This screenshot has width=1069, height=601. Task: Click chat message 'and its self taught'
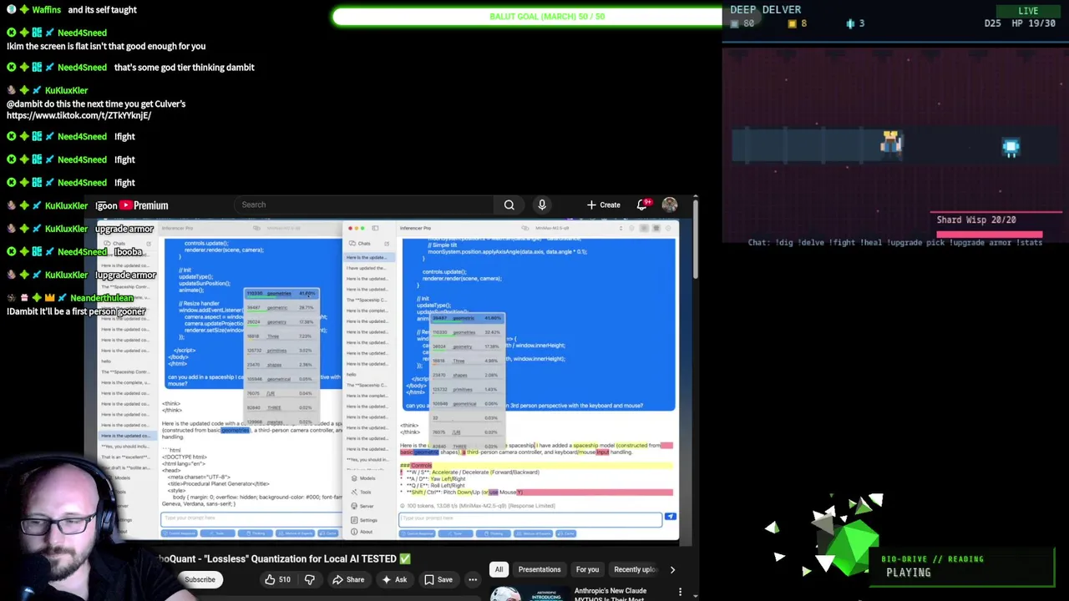pyautogui.click(x=102, y=10)
